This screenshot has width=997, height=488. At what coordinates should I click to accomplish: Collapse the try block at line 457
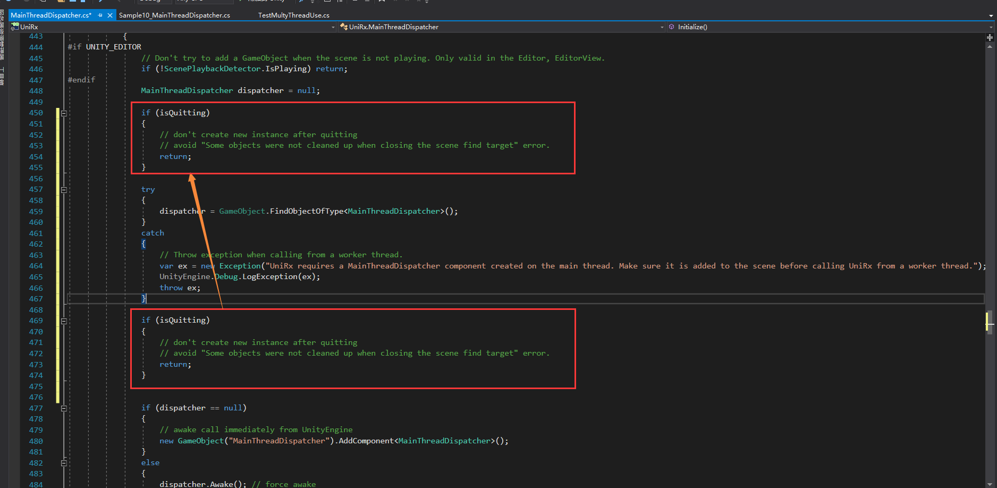63,189
